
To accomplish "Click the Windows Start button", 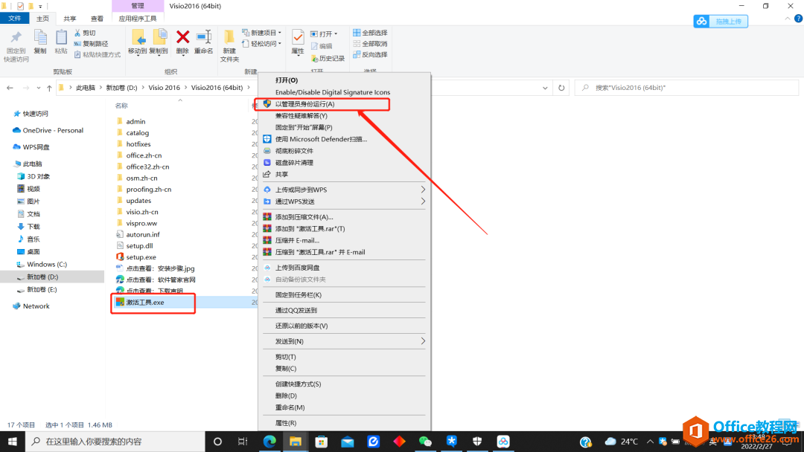I will 13,442.
